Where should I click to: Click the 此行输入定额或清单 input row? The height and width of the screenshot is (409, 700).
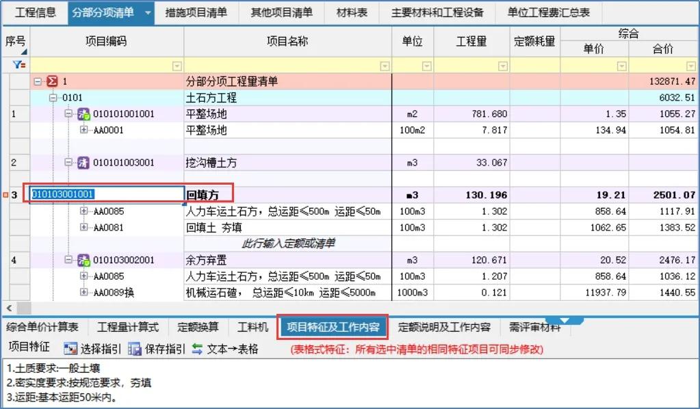287,243
